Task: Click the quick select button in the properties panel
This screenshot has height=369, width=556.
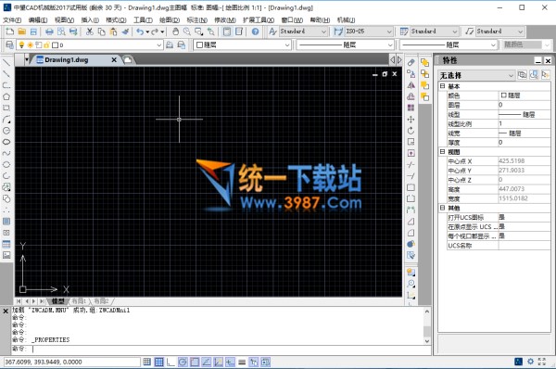Action: pos(546,75)
